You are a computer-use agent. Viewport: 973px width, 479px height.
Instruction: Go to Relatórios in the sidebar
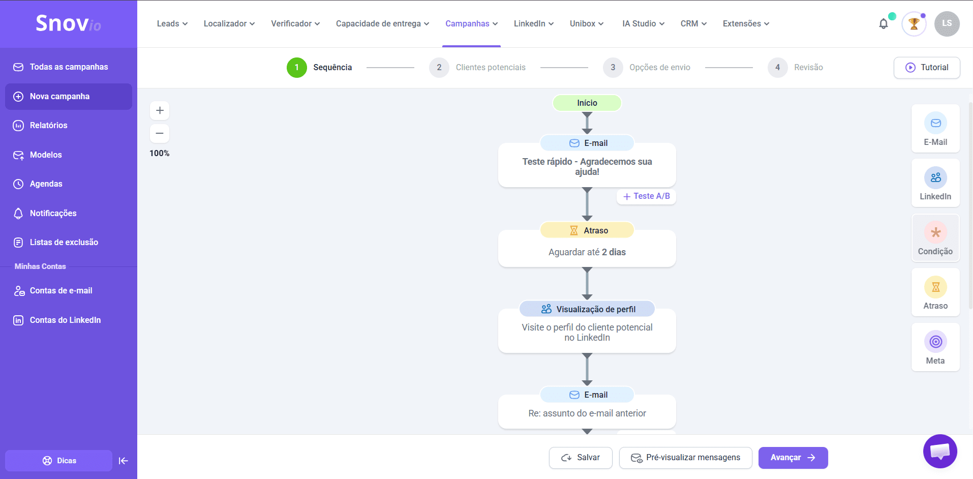tap(48, 126)
